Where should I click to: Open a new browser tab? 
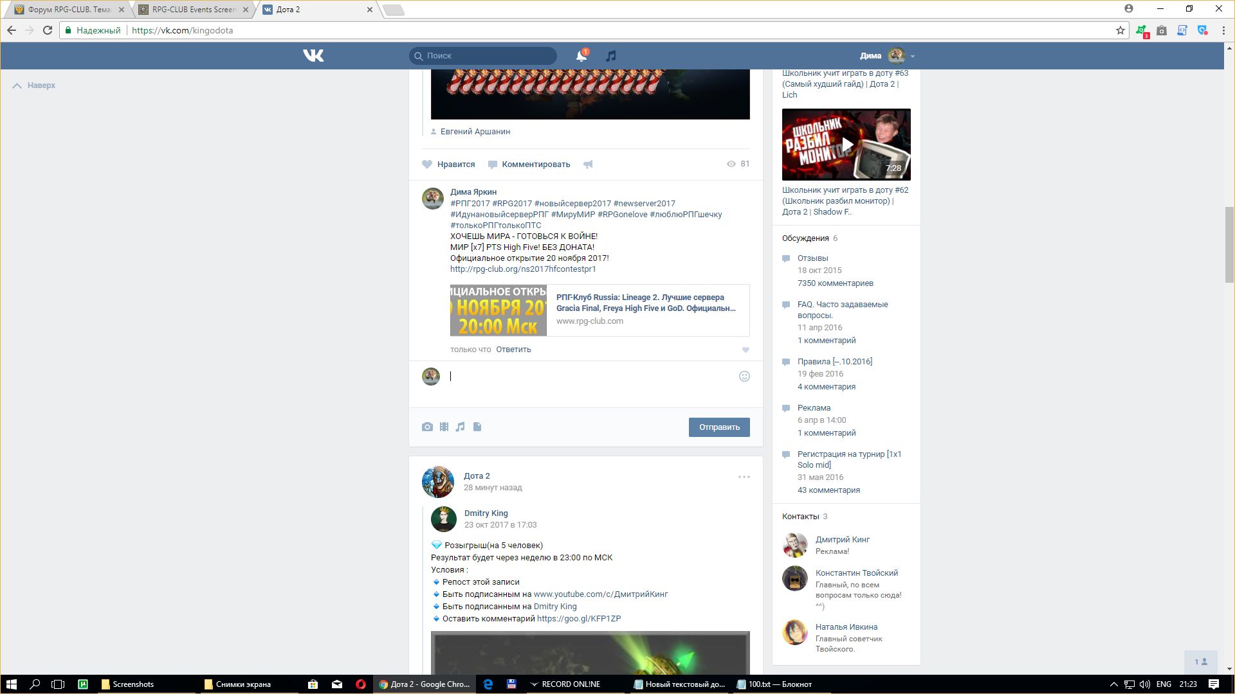[393, 10]
